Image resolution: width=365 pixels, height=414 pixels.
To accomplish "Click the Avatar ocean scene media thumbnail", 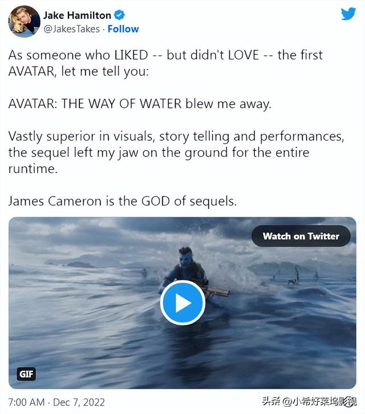I will point(182,303).
